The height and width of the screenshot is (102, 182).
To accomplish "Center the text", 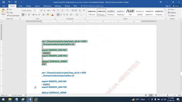I will 61,15.
